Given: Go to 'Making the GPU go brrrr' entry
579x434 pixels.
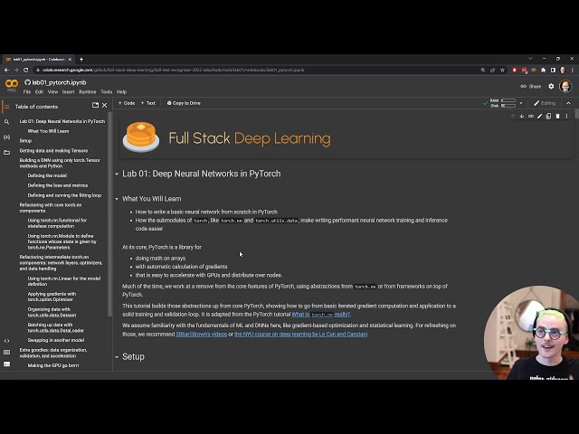Looking at the screenshot, I should point(53,365).
